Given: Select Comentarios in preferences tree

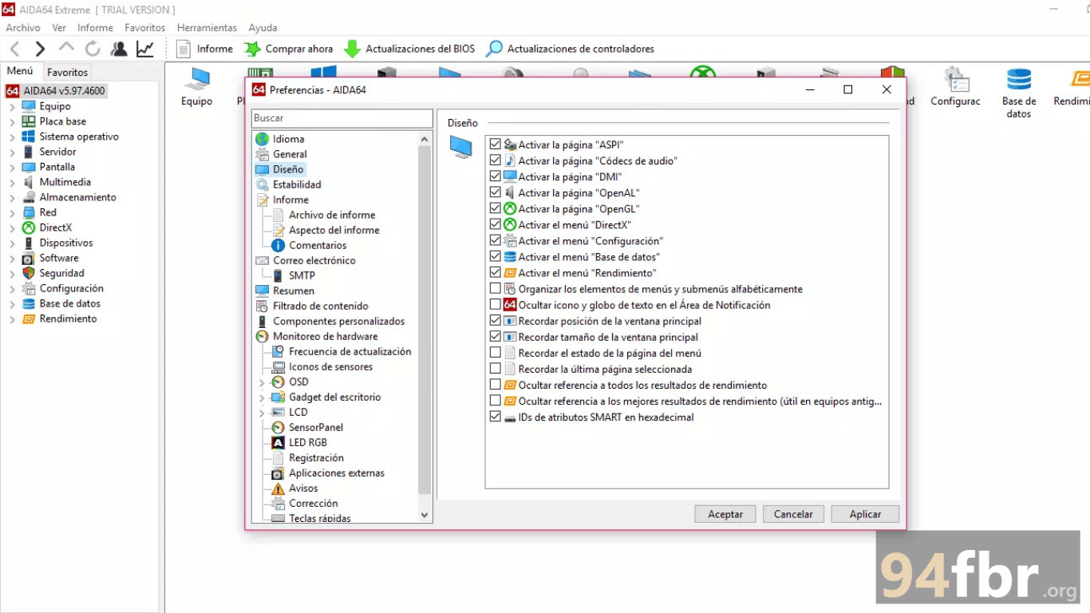Looking at the screenshot, I should pos(309,245).
